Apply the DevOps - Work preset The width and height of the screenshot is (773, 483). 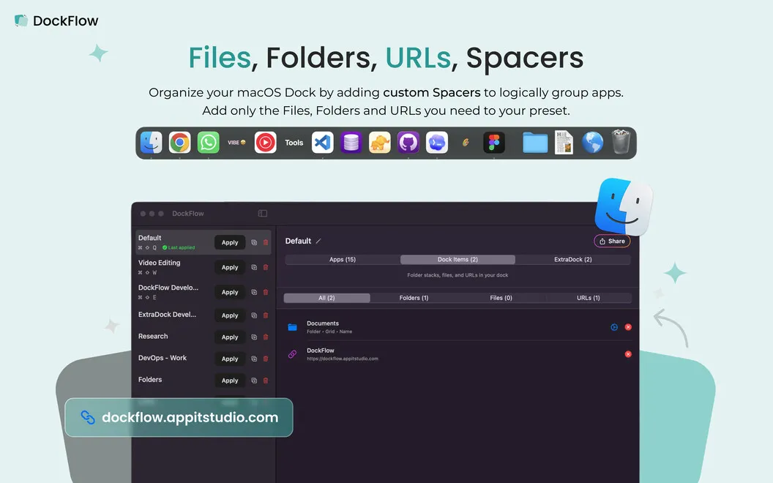pyautogui.click(x=230, y=359)
